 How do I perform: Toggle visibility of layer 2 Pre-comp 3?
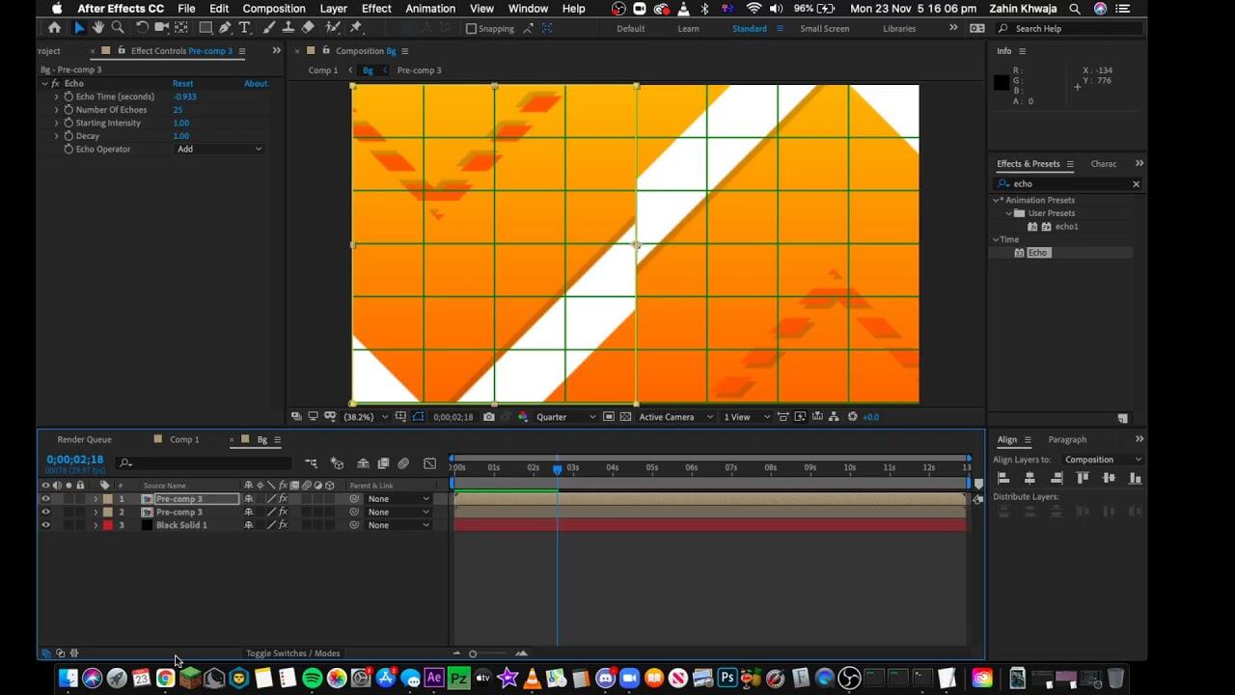pyautogui.click(x=45, y=512)
